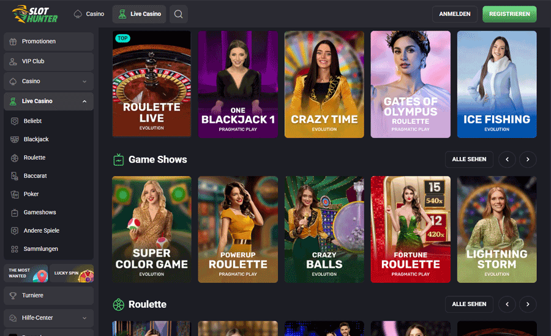Image resolution: width=551 pixels, height=336 pixels.
Task: Click the Anmelden button
Action: pyautogui.click(x=455, y=14)
